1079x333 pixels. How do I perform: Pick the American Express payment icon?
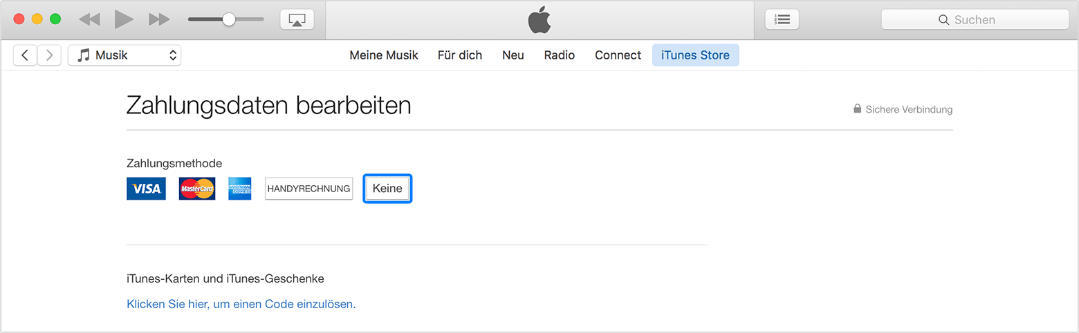[x=240, y=189]
